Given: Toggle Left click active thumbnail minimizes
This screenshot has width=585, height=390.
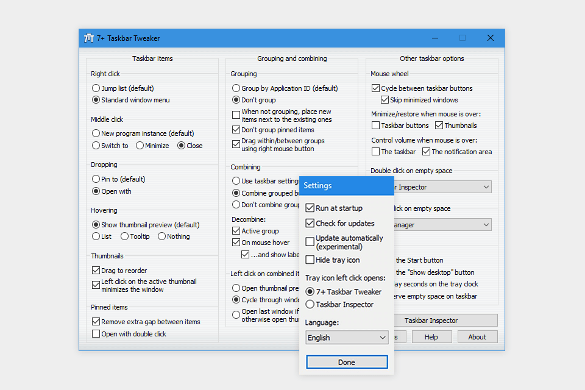Looking at the screenshot, I should pyautogui.click(x=96, y=286).
